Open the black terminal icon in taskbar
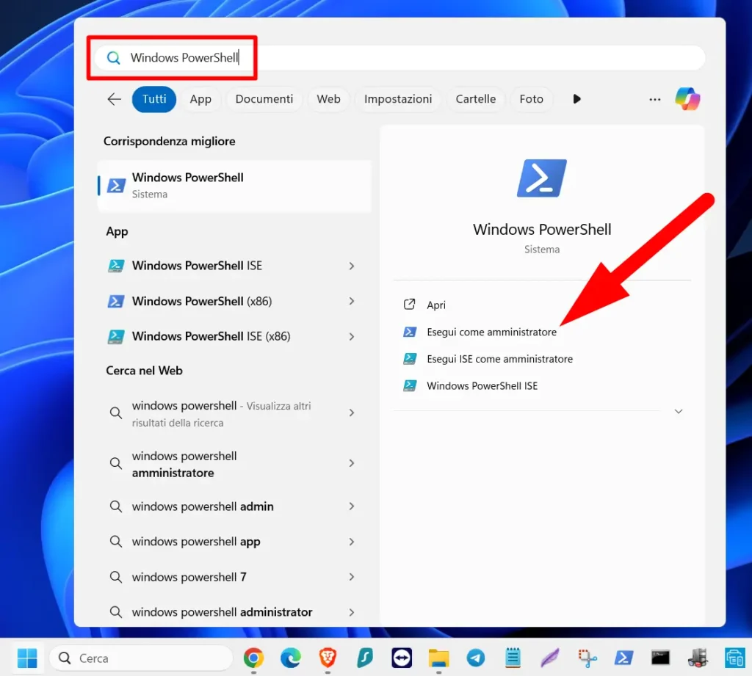Viewport: 752px width, 676px height. pyautogui.click(x=660, y=658)
